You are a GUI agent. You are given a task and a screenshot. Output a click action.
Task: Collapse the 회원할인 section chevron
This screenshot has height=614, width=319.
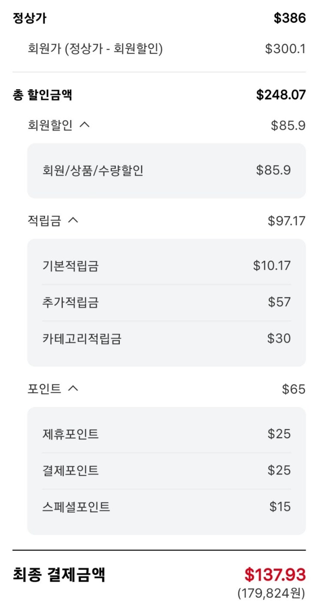point(85,125)
